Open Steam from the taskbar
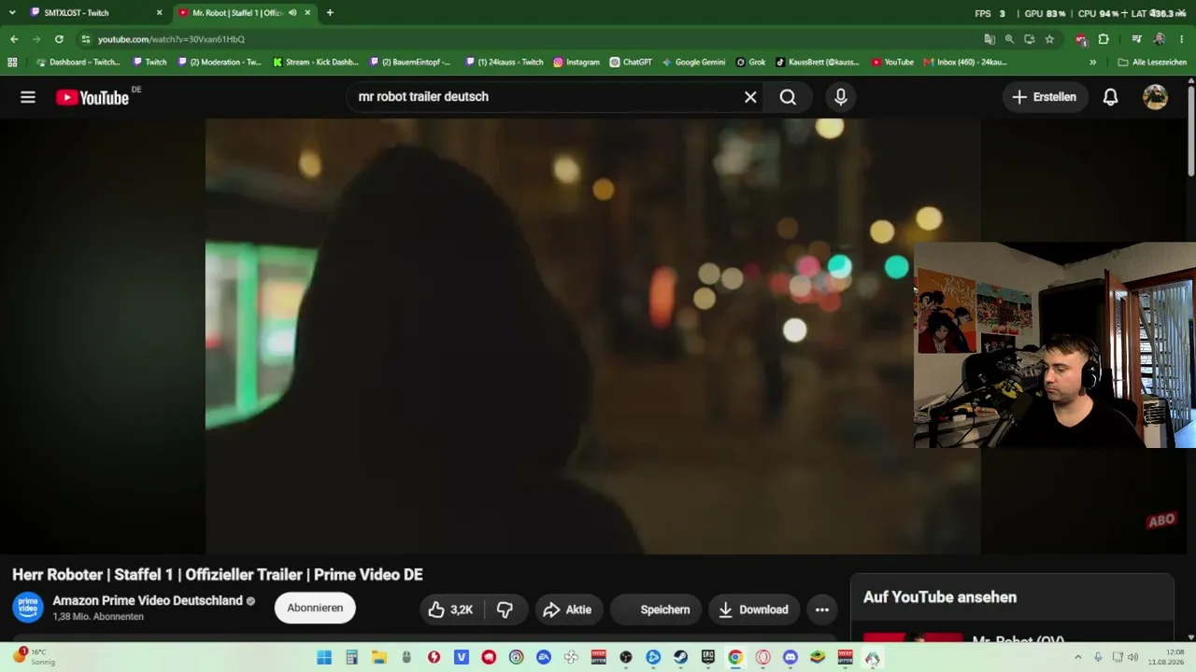The height and width of the screenshot is (672, 1196). pos(681,657)
